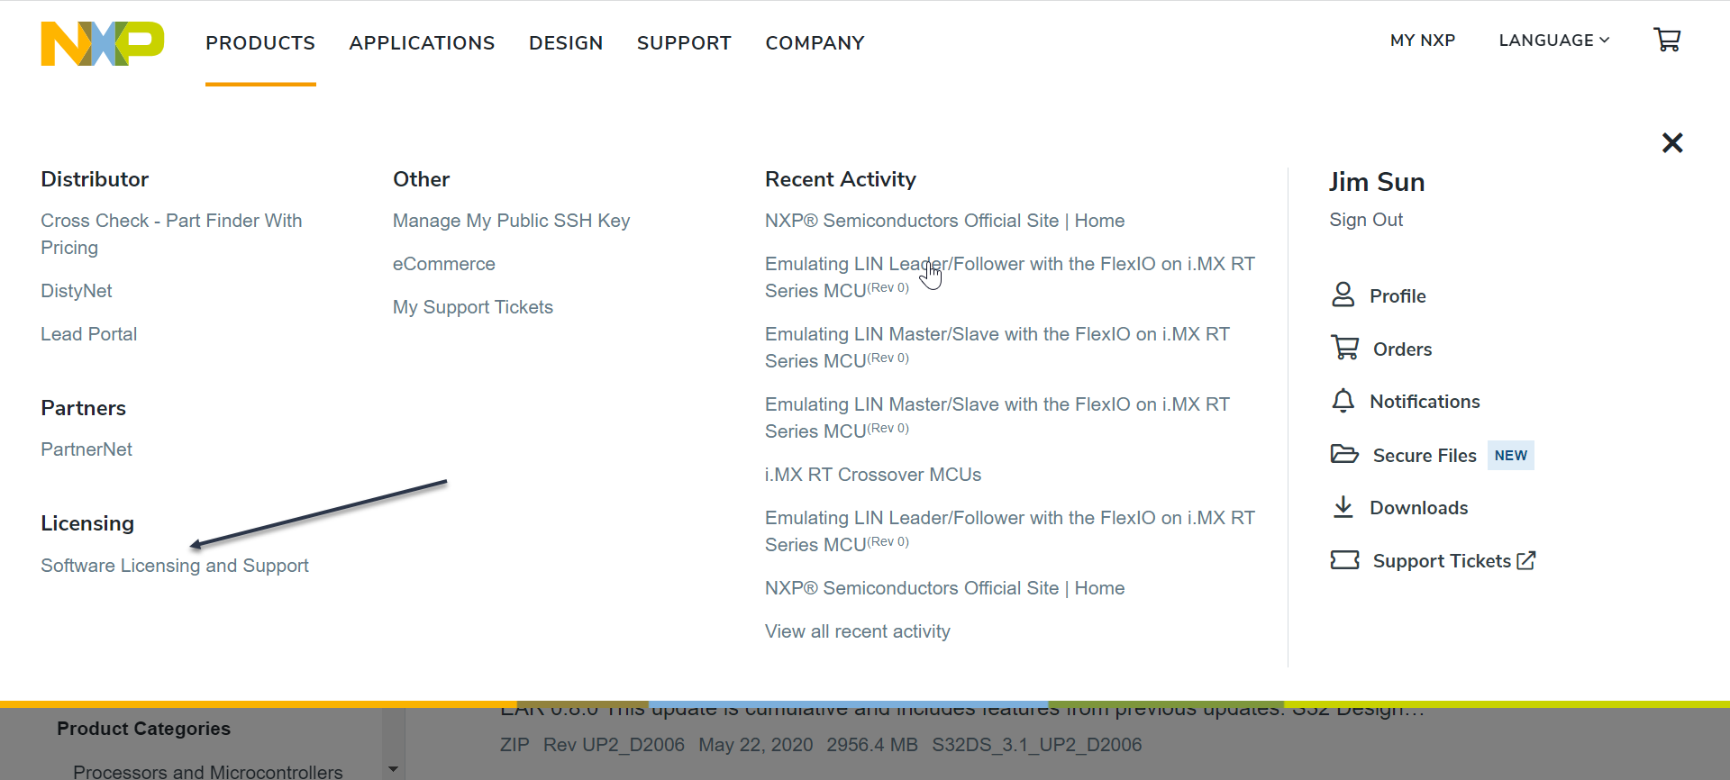1730x780 pixels.
Task: Open second Emulating LIN Master/Slave recent item
Action: (997, 418)
